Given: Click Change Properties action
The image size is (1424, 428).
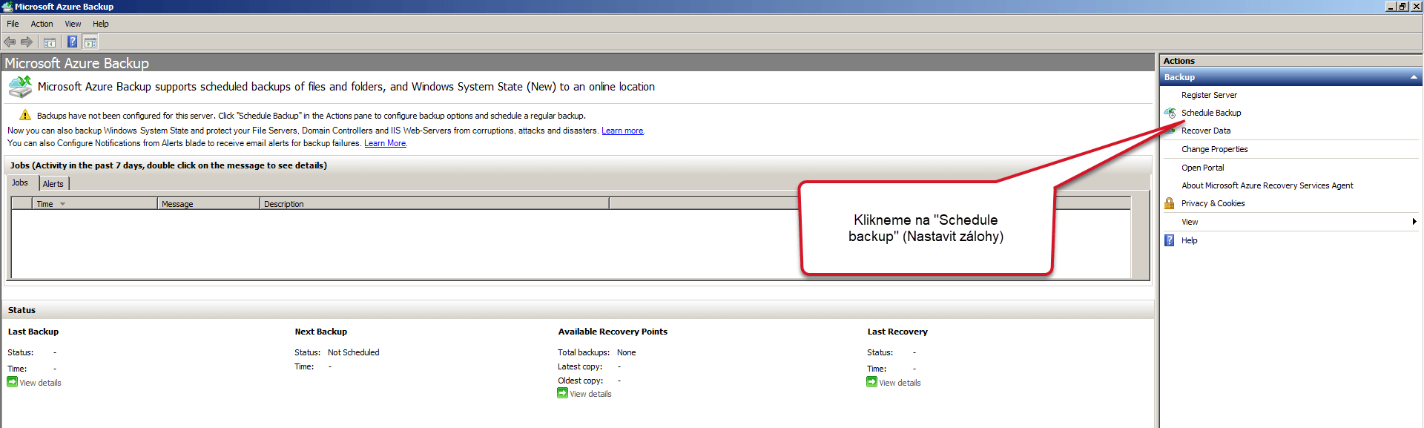Looking at the screenshot, I should tap(1215, 149).
